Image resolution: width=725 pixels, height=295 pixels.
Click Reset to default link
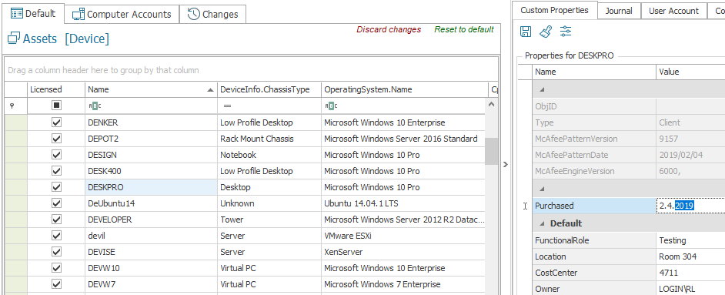pos(464,29)
